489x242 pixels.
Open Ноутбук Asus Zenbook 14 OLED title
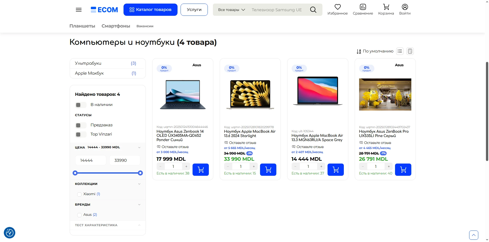tap(180, 136)
